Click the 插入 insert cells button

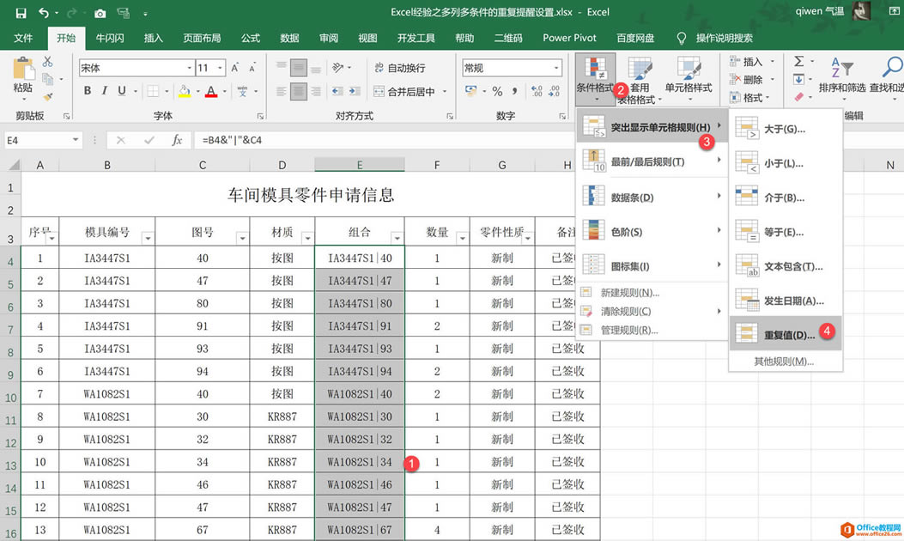752,62
